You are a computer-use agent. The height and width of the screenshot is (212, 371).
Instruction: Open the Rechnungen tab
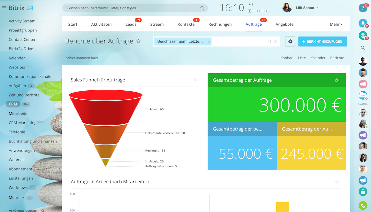tap(220, 24)
